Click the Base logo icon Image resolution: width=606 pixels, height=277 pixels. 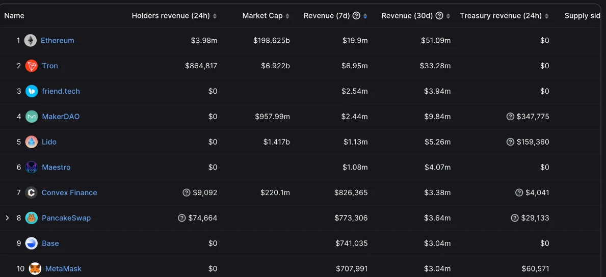(31, 243)
